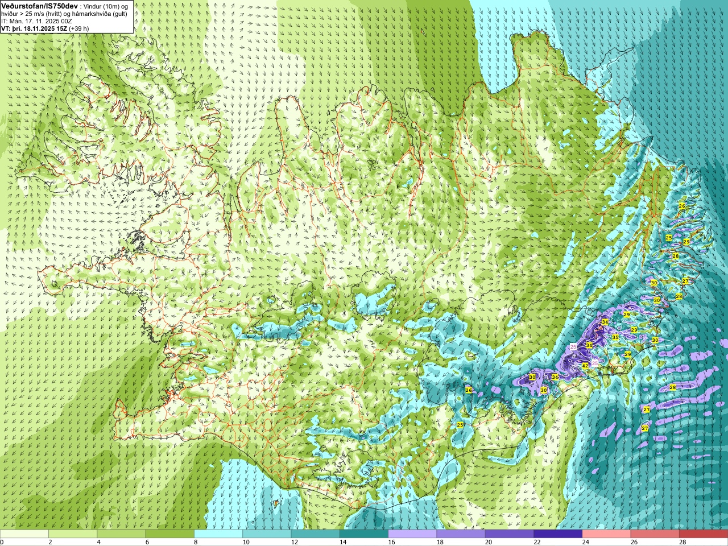Click the 0–2 m/s cream legend swatch
Viewport: 728px width, 546px height.
(24, 534)
